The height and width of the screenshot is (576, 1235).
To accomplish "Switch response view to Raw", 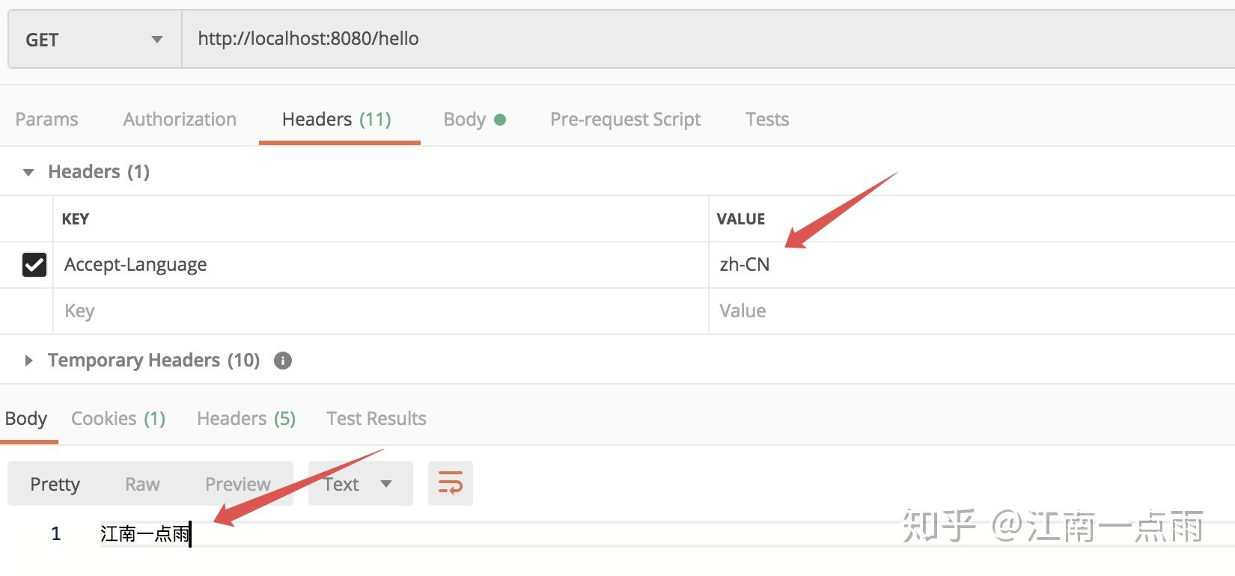I will tap(142, 485).
